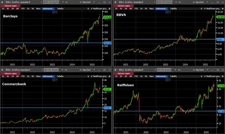Viewport: 225px width, 134px height.
Task: Click the blue 17.50 level label on Commerzbank chart
Action: pos(107,108)
